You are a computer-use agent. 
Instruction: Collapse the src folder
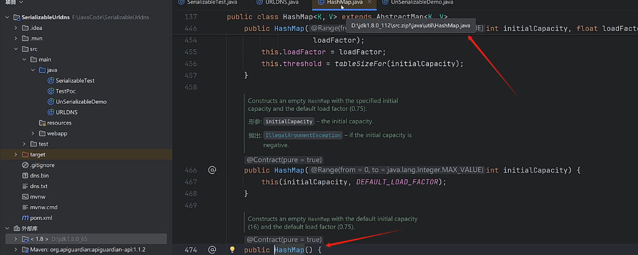click(x=16, y=49)
